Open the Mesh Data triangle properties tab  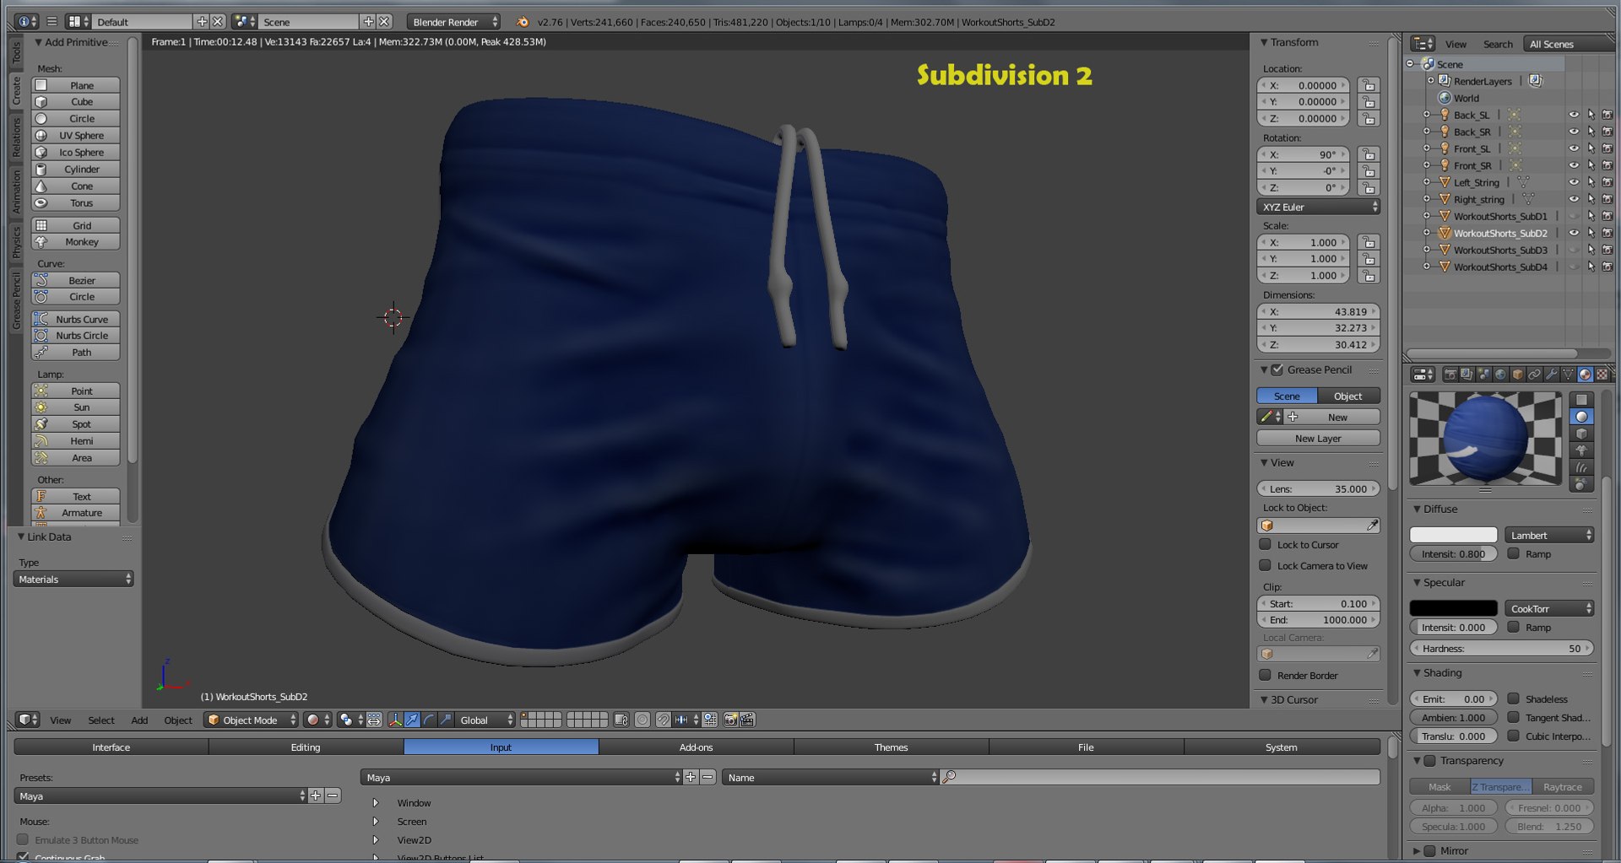tap(1568, 375)
